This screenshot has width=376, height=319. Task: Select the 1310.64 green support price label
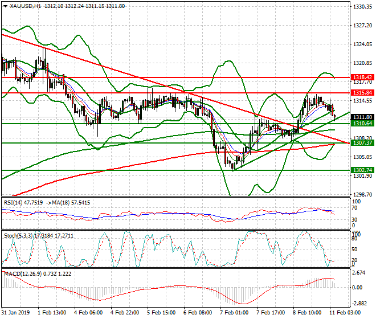tap(362, 123)
